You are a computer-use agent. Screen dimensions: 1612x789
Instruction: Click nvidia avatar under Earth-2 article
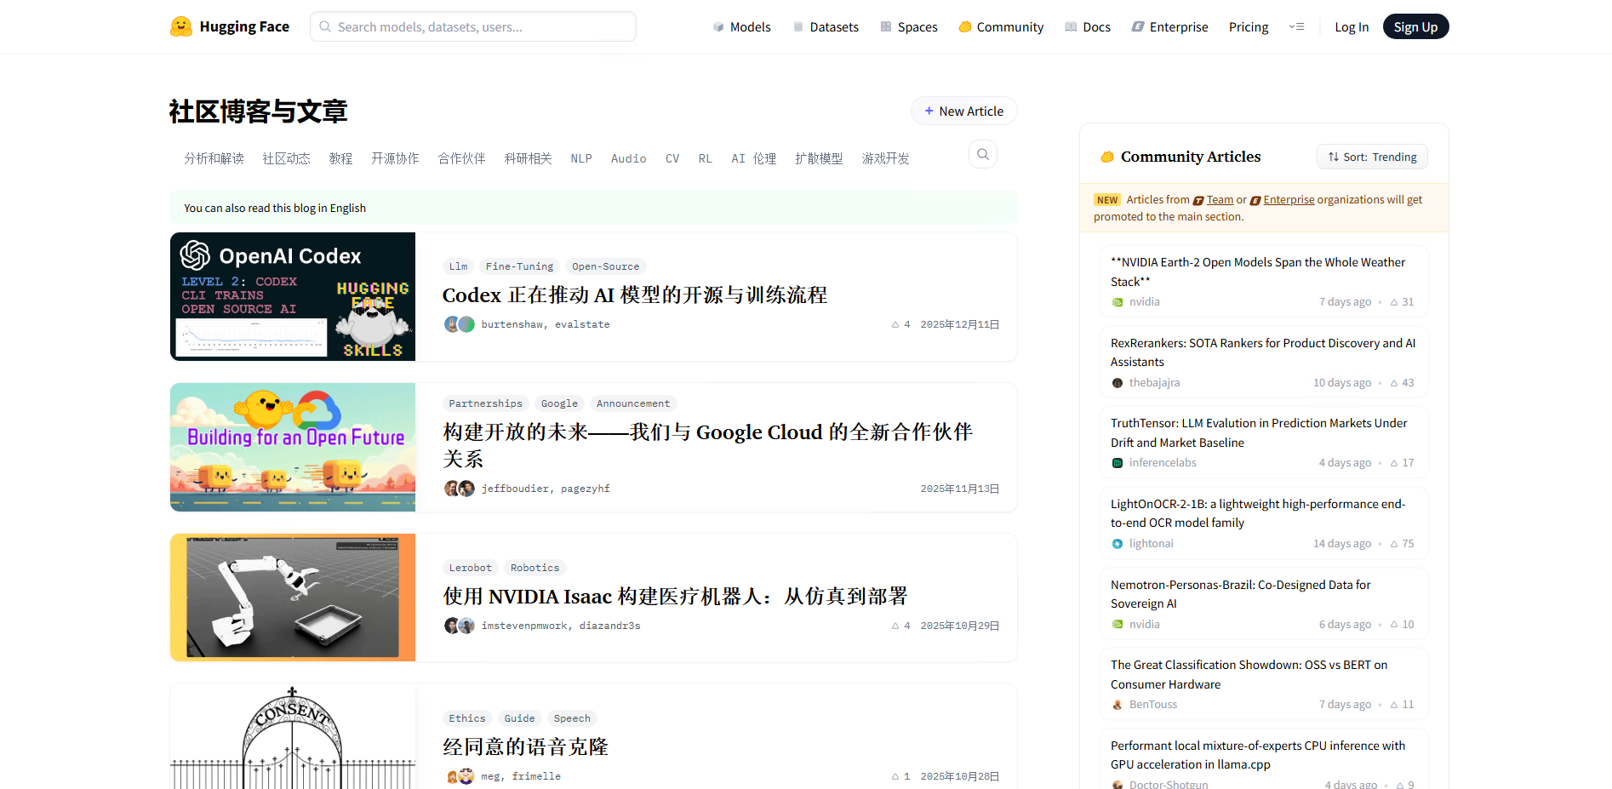[1118, 302]
